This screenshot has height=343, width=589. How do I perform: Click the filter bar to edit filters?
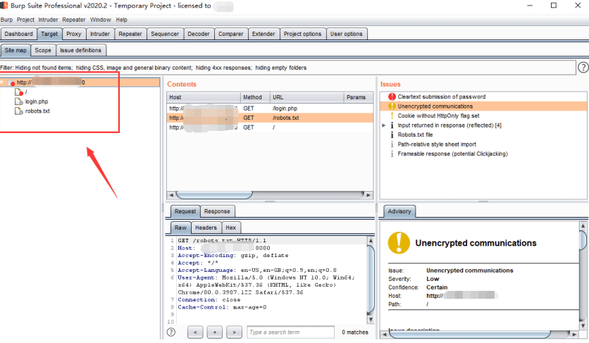coord(287,68)
